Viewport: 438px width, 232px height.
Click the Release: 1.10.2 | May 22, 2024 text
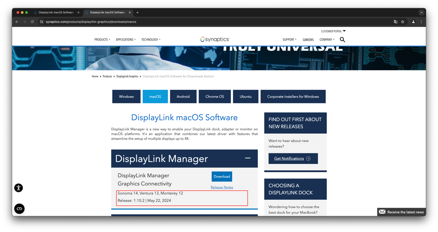[144, 200]
